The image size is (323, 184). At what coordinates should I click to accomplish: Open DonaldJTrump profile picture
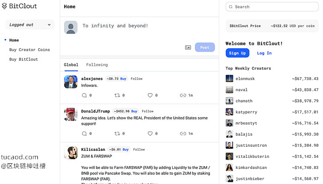point(71,115)
